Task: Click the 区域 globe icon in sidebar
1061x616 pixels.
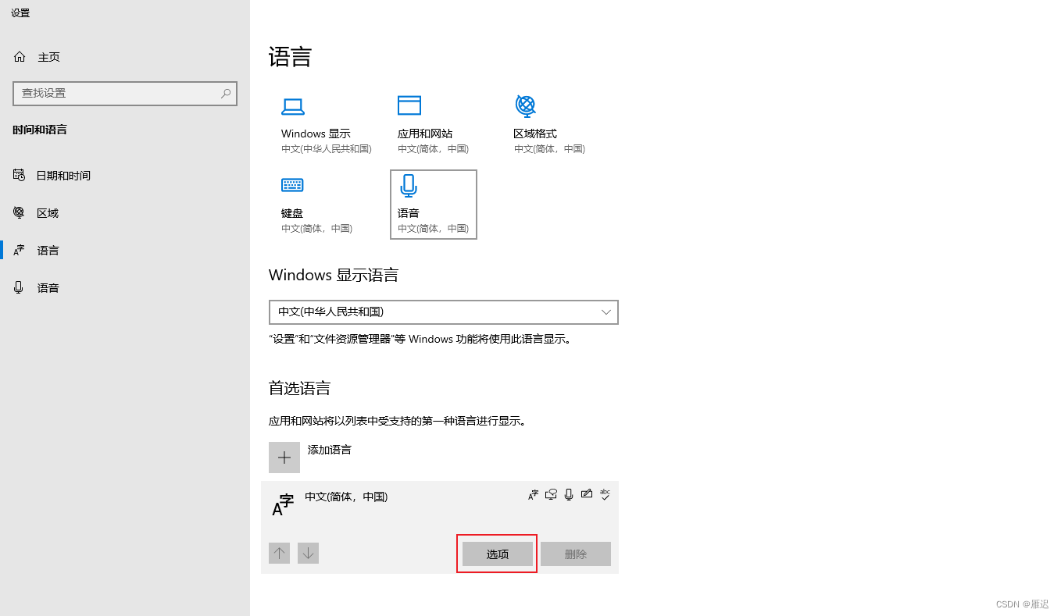Action: pyautogui.click(x=19, y=212)
